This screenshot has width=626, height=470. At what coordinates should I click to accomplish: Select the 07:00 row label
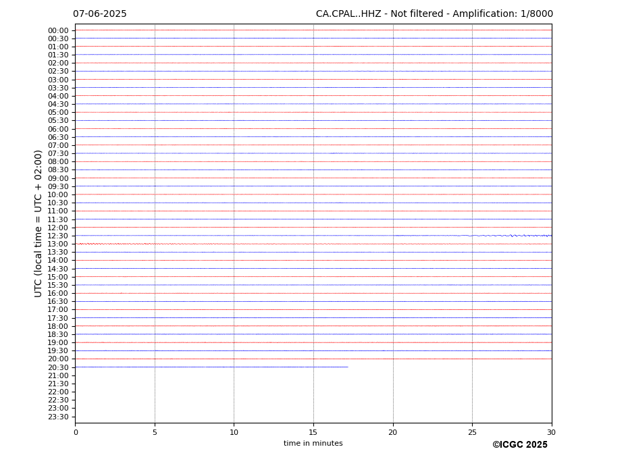[58, 145]
